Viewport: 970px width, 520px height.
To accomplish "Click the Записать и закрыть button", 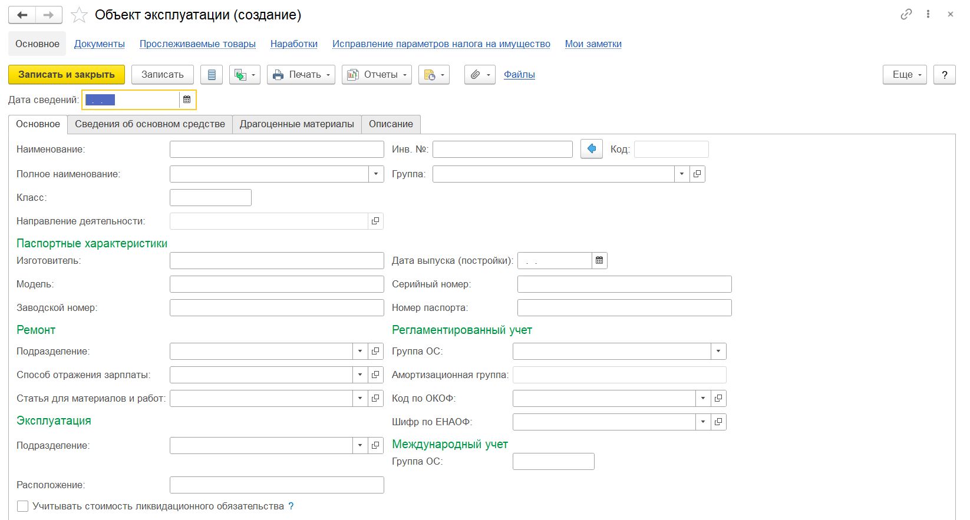I will [x=67, y=75].
